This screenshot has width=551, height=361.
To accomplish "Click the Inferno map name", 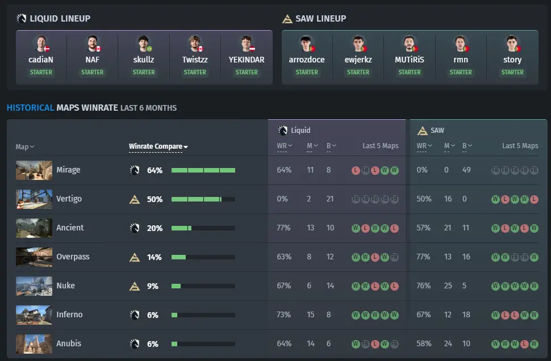I will tap(69, 314).
